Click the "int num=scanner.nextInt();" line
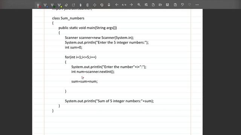241x135 pixels. click(x=93, y=72)
